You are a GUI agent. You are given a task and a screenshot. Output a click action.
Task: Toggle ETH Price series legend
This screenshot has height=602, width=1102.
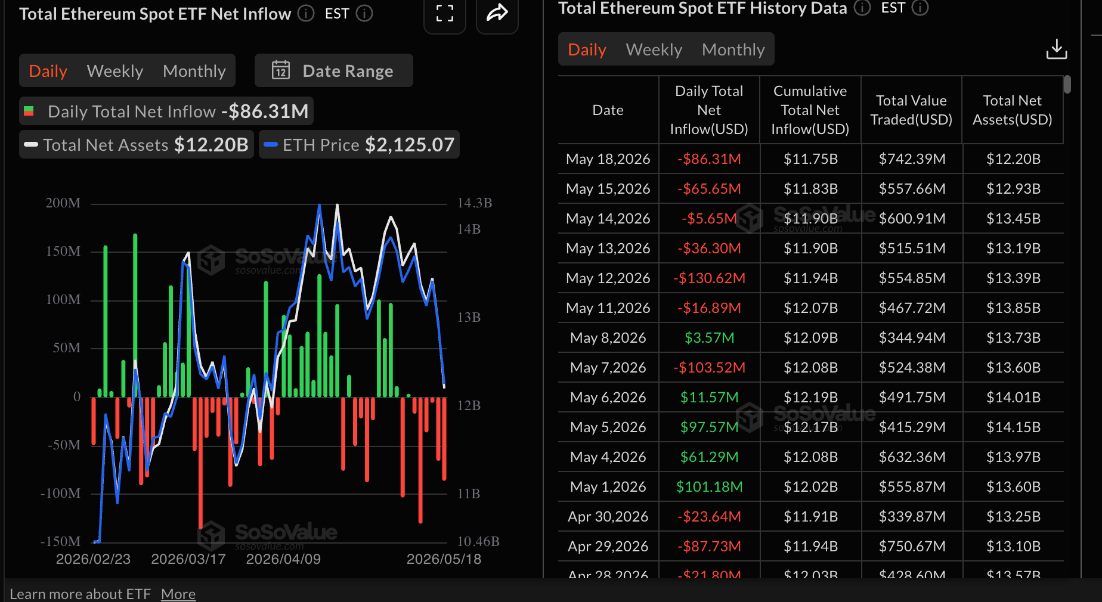pos(359,144)
